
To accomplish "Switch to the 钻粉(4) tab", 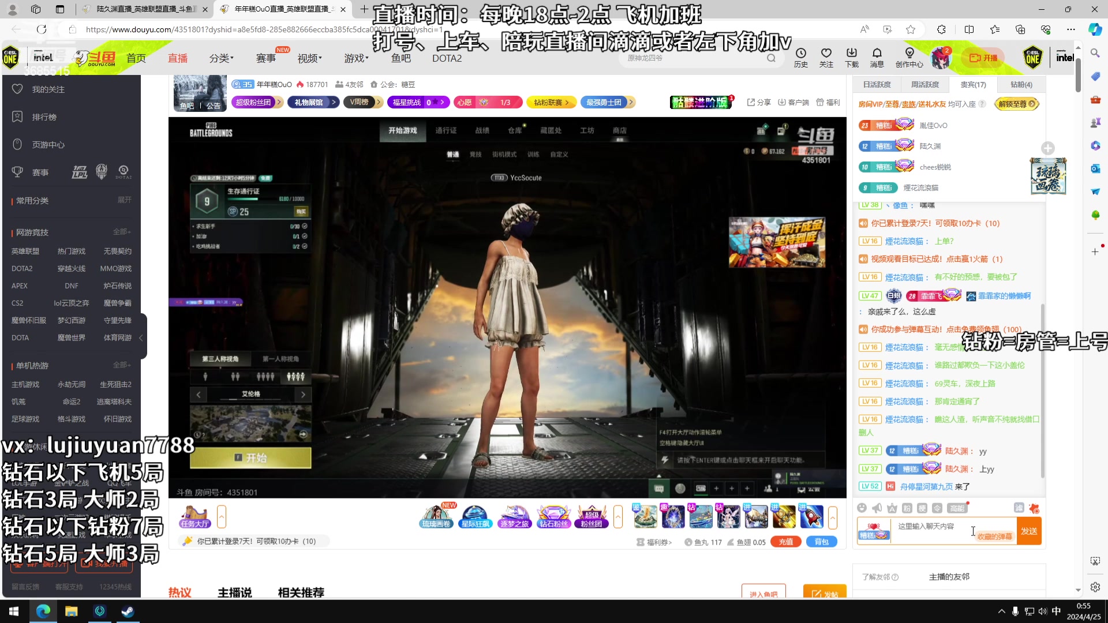I will click(x=1021, y=84).
